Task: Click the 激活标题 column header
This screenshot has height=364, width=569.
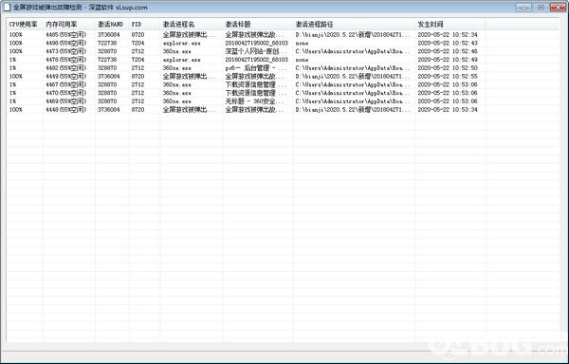Action: pos(258,25)
